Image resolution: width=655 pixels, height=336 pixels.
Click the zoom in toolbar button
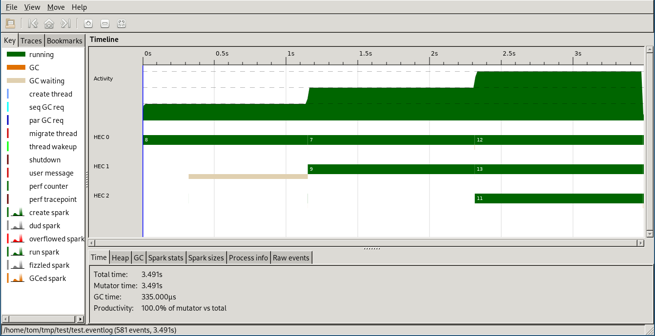point(88,23)
